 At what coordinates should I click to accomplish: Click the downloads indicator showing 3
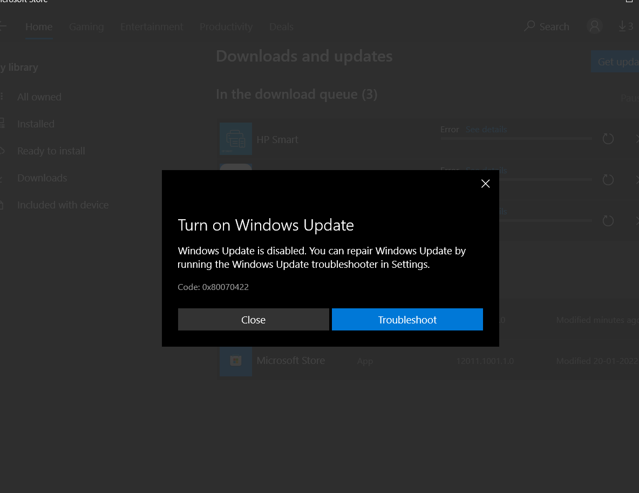(x=626, y=26)
